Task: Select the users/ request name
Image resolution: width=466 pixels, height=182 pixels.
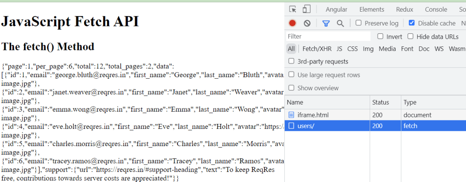Action: click(306, 126)
